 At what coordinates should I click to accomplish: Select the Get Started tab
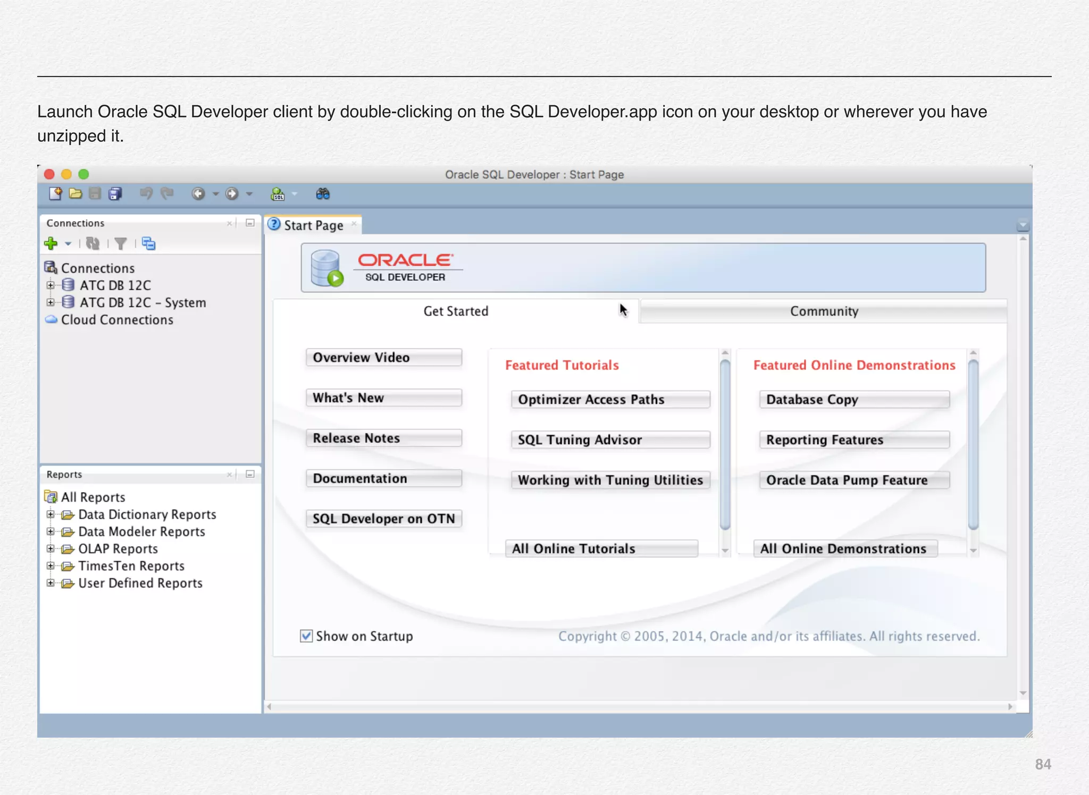456,311
